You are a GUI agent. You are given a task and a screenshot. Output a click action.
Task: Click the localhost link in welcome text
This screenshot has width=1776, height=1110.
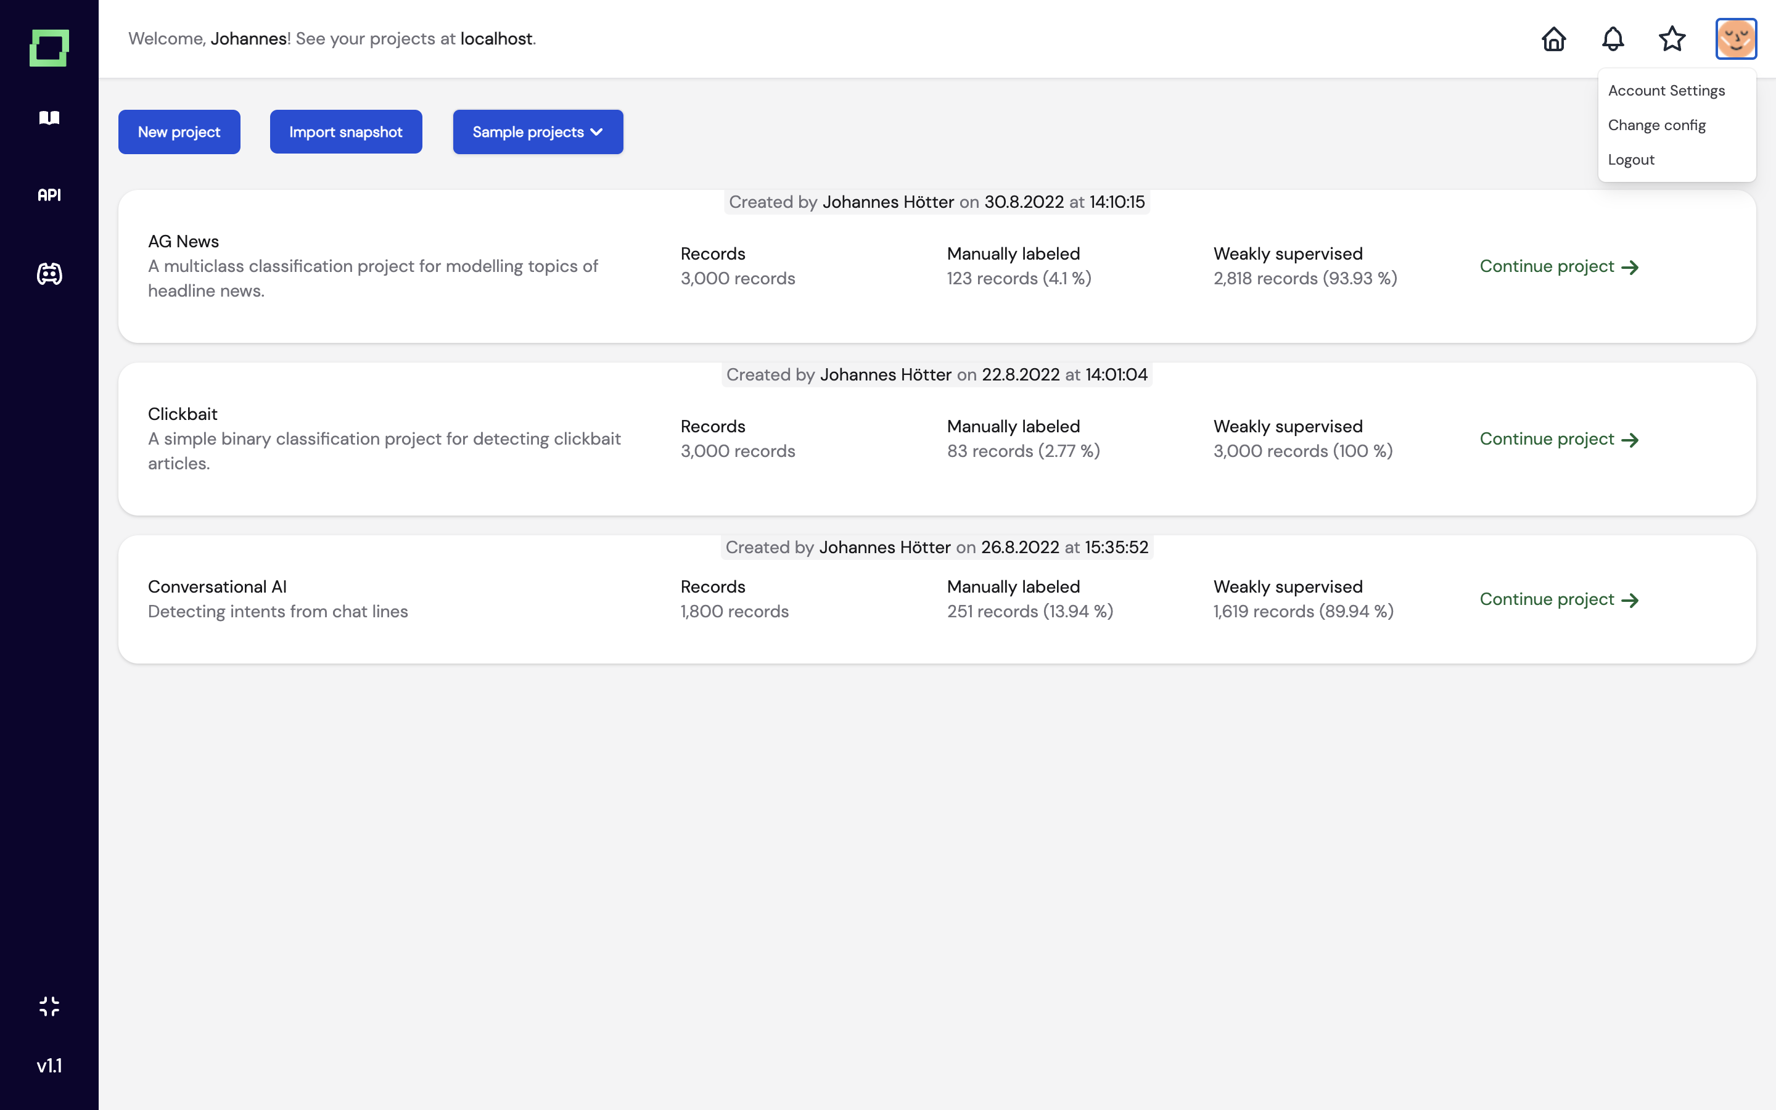pyautogui.click(x=496, y=39)
